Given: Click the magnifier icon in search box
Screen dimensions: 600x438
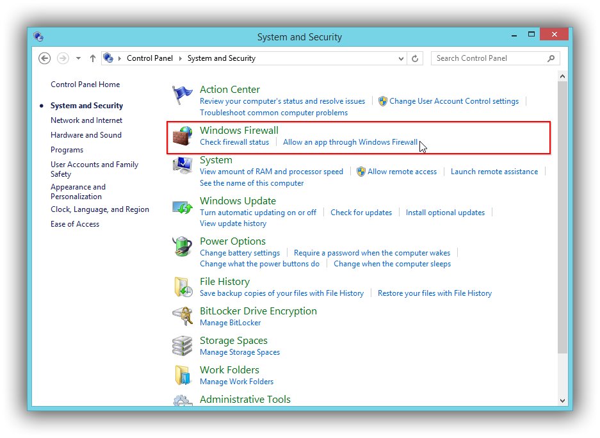Looking at the screenshot, I should [551, 58].
